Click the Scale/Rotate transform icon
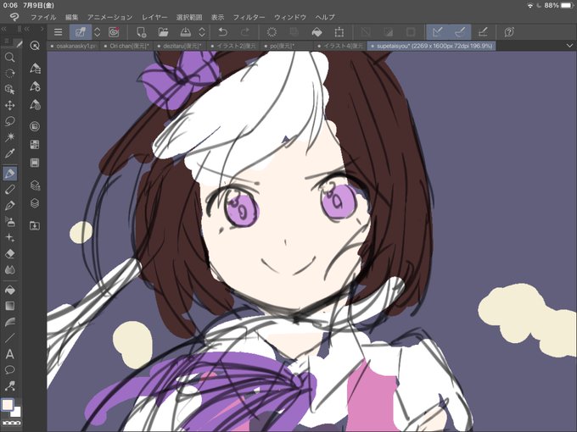 339,32
